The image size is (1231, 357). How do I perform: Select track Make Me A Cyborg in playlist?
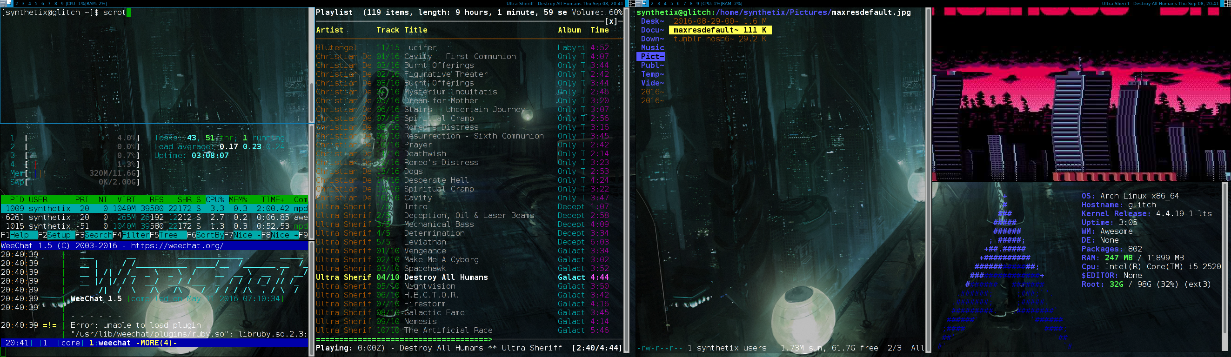click(468, 260)
